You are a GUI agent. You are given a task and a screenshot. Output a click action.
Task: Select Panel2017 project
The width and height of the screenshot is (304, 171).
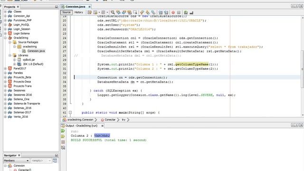pyautogui.click(x=19, y=68)
